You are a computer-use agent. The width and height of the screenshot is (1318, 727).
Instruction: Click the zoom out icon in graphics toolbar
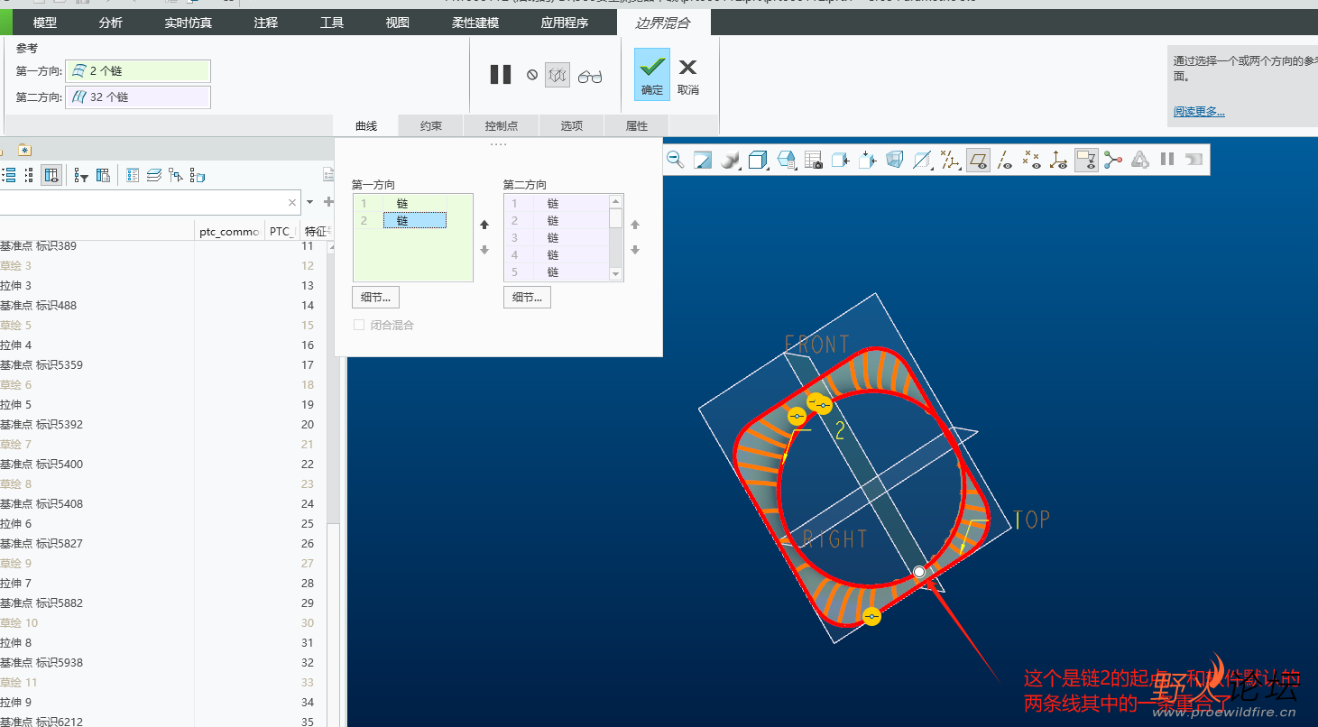pyautogui.click(x=675, y=160)
